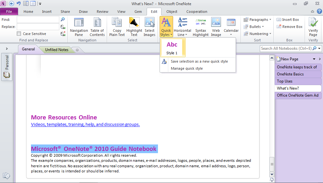Expand the notebook navigation bar chevron

tap(7, 48)
